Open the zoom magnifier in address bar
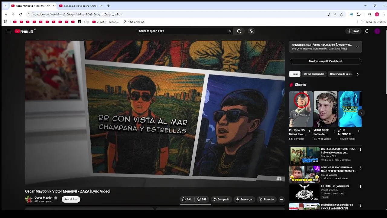The width and height of the screenshot is (387, 218). [x=335, y=14]
